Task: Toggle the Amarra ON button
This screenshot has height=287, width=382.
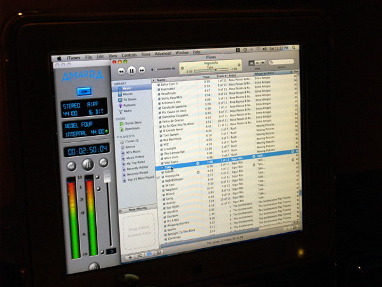Action: [x=84, y=91]
